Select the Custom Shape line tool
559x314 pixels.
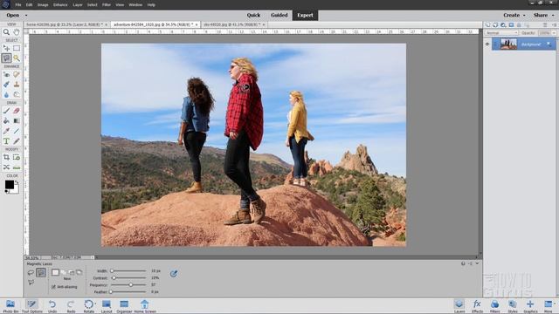click(17, 131)
